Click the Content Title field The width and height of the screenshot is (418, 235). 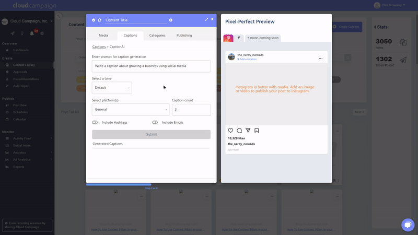click(x=136, y=20)
